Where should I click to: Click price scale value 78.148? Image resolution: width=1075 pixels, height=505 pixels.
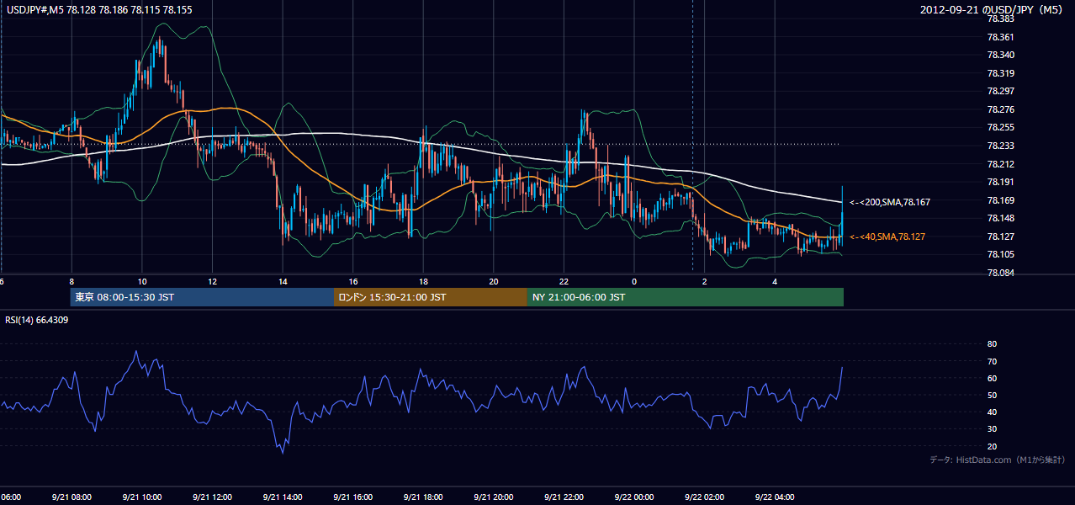point(1000,218)
